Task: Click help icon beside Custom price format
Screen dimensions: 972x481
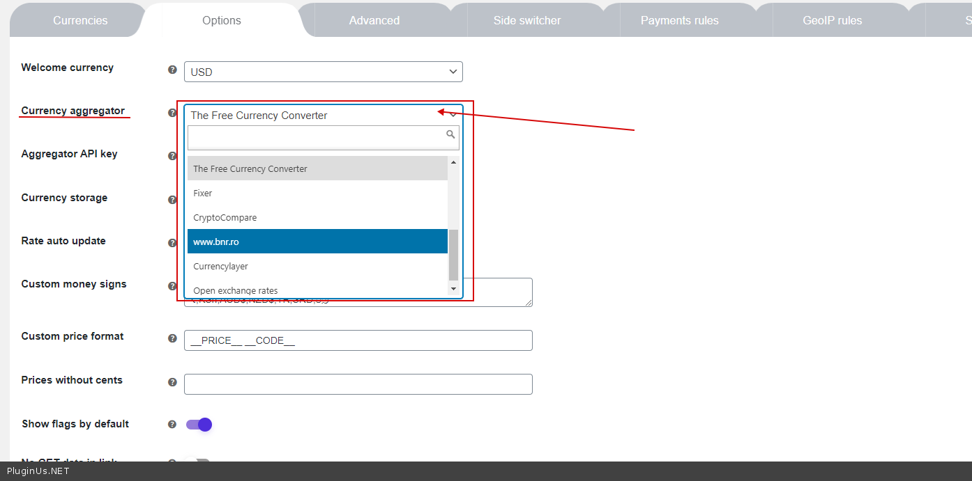Action: point(172,338)
